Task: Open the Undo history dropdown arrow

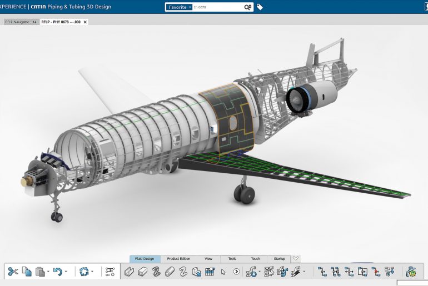Action: point(66,272)
